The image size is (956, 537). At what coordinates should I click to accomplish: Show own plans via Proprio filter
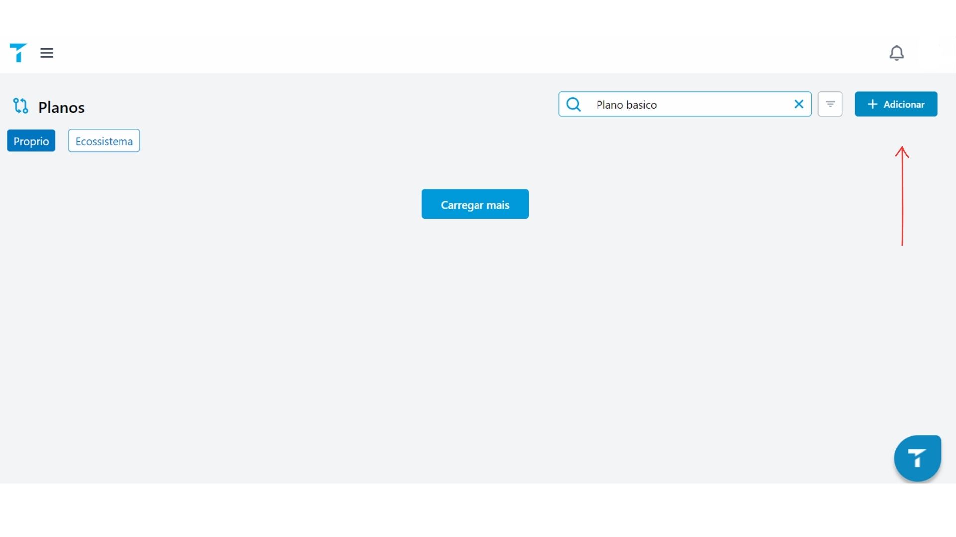[31, 141]
